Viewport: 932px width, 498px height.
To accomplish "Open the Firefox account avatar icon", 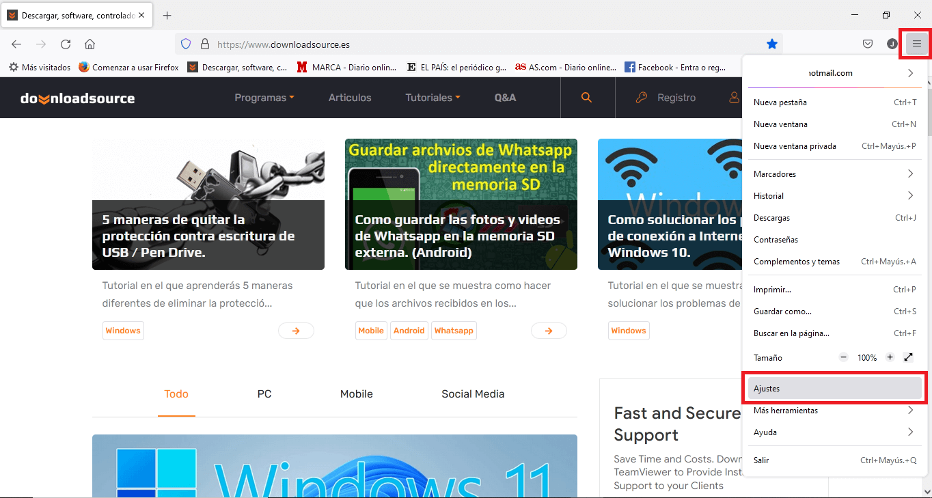I will (892, 44).
